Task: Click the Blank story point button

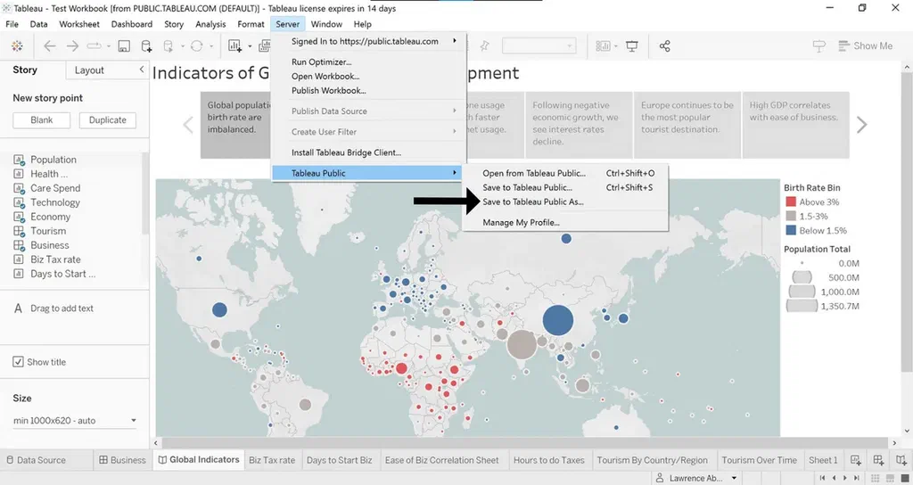Action: [x=41, y=120]
